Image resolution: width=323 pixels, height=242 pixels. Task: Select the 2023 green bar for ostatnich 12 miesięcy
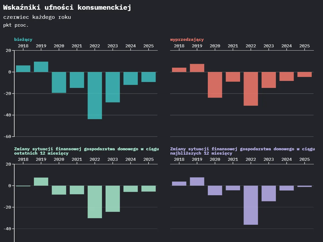click(x=113, y=199)
